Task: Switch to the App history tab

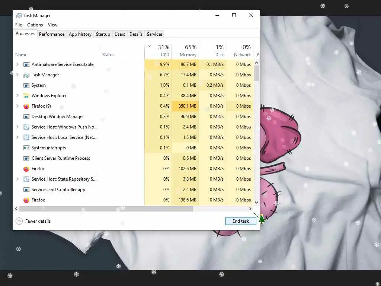Action: coord(80,34)
